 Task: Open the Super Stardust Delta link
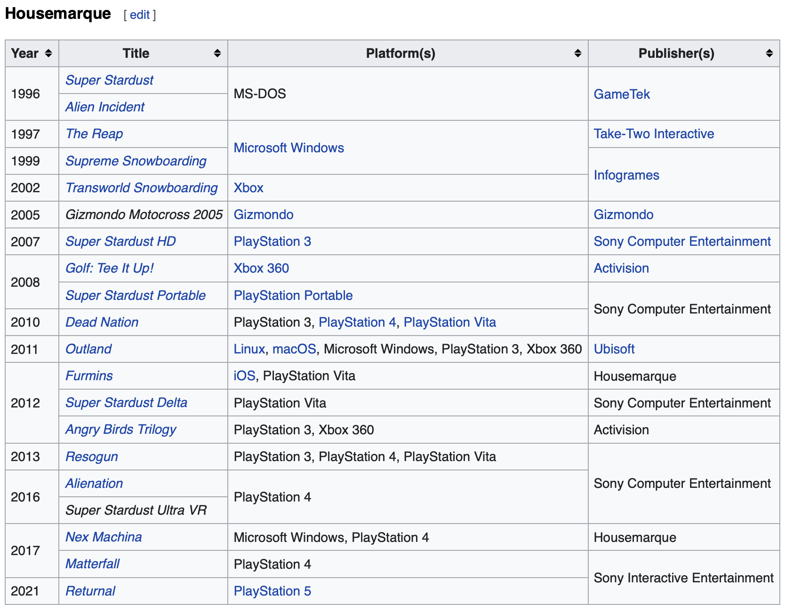(126, 402)
